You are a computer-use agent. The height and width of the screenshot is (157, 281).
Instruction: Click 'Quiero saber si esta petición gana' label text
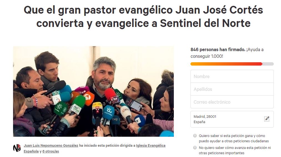[x=234, y=138]
